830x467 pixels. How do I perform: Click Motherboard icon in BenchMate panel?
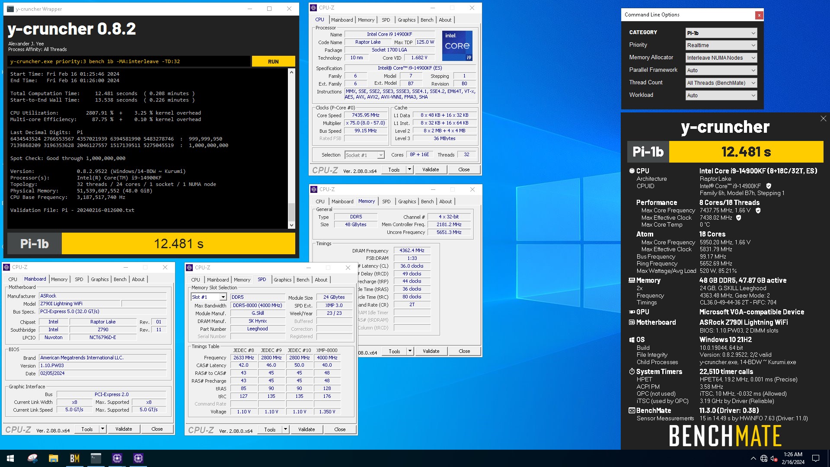(632, 322)
